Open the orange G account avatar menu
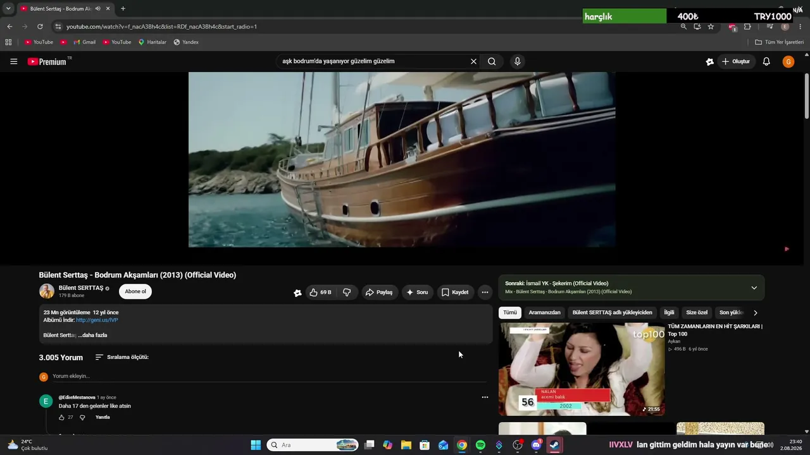810x455 pixels. coord(788,61)
